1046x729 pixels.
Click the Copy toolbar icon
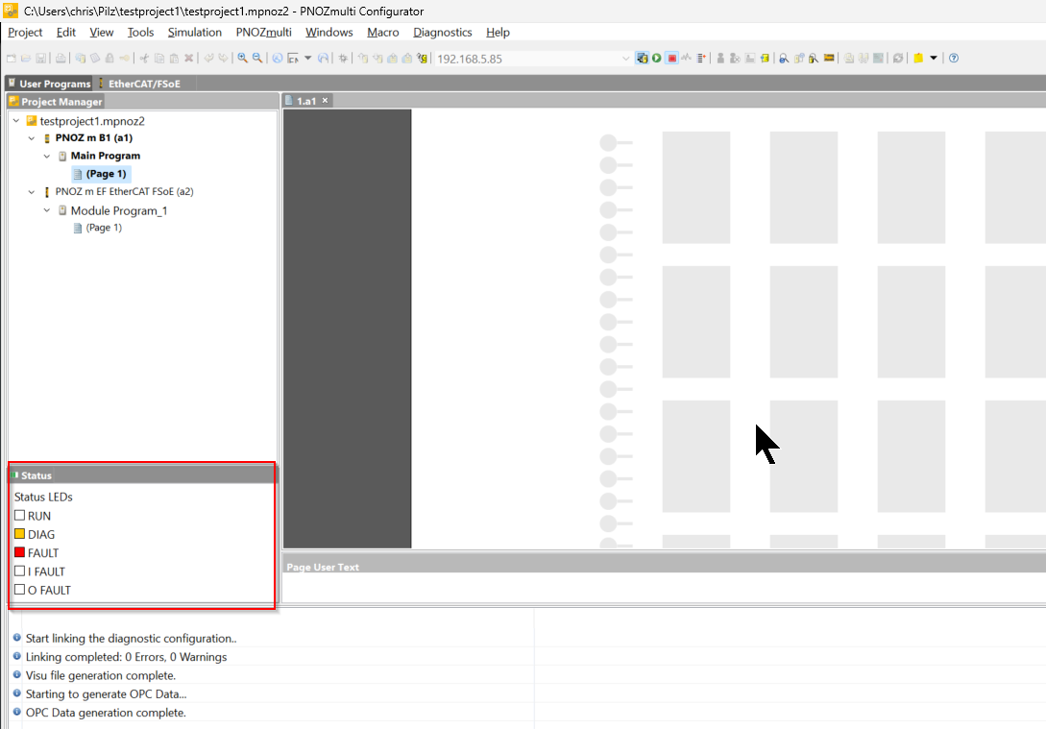[x=159, y=58]
